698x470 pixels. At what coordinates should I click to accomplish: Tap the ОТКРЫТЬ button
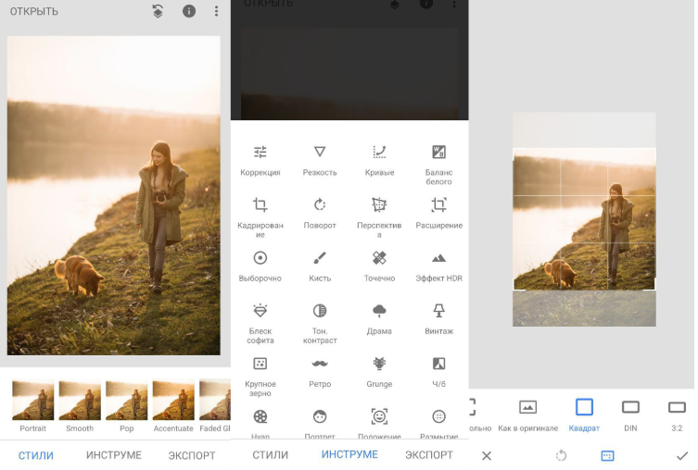tap(34, 12)
